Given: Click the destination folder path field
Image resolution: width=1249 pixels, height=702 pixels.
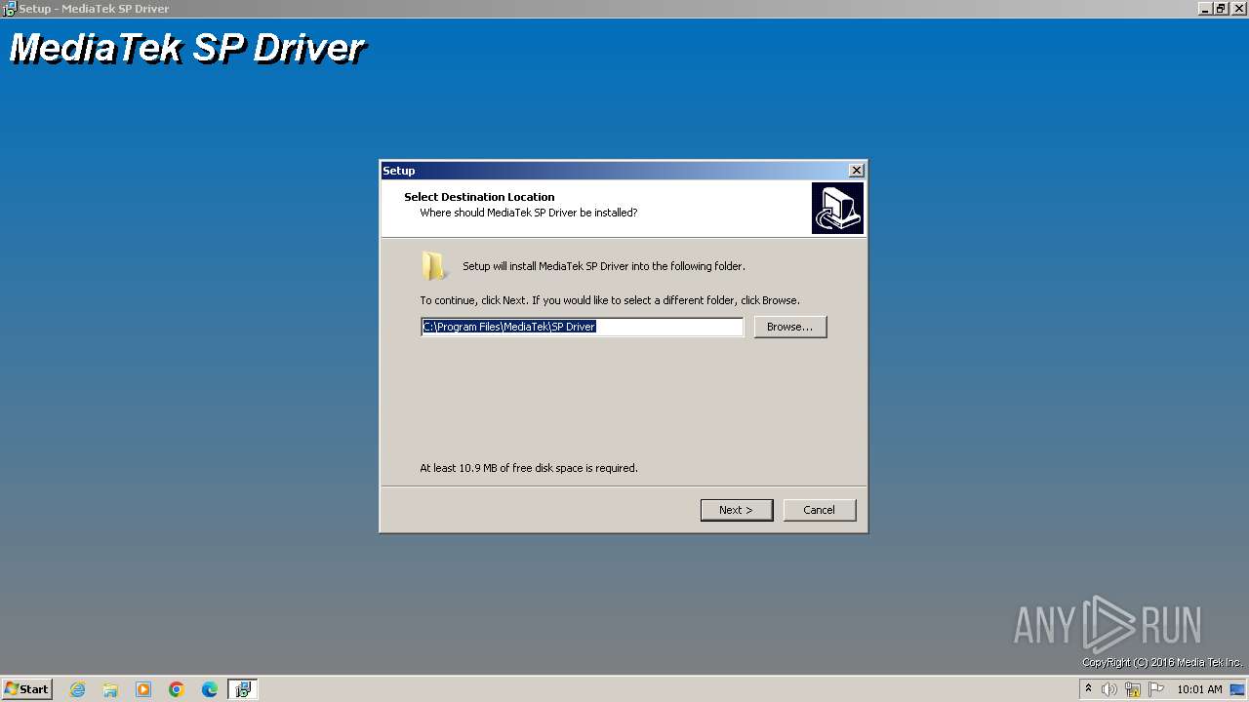Looking at the screenshot, I should click(582, 327).
